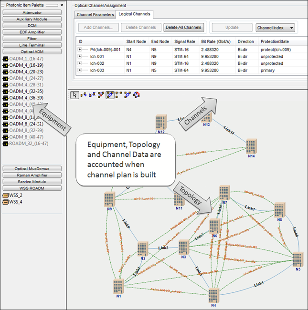Click the ROADM_32_(16-47) item icon
This screenshot has width=308, height=310.
point(6,144)
